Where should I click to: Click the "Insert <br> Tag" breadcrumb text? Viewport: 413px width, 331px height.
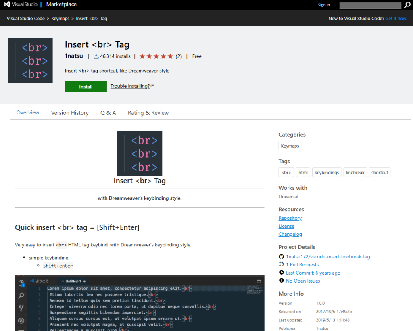(x=92, y=19)
